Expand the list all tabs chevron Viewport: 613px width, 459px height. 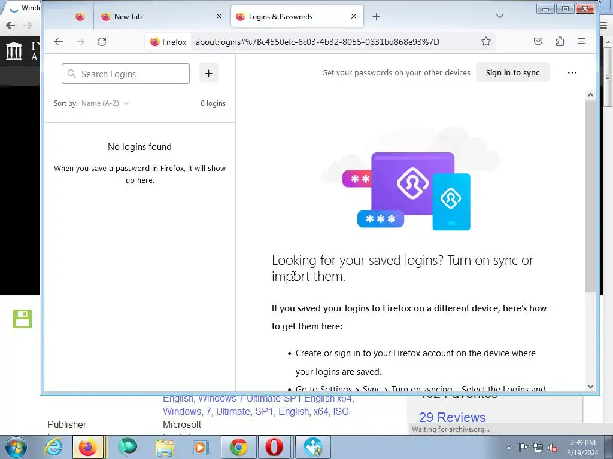500,16
